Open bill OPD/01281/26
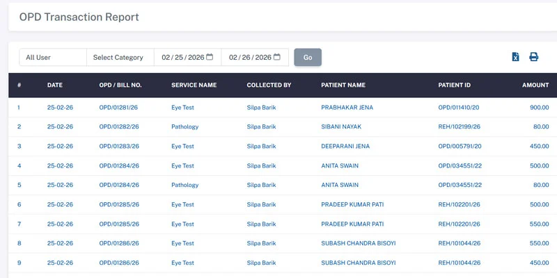The width and height of the screenshot is (557, 278). [x=118, y=108]
